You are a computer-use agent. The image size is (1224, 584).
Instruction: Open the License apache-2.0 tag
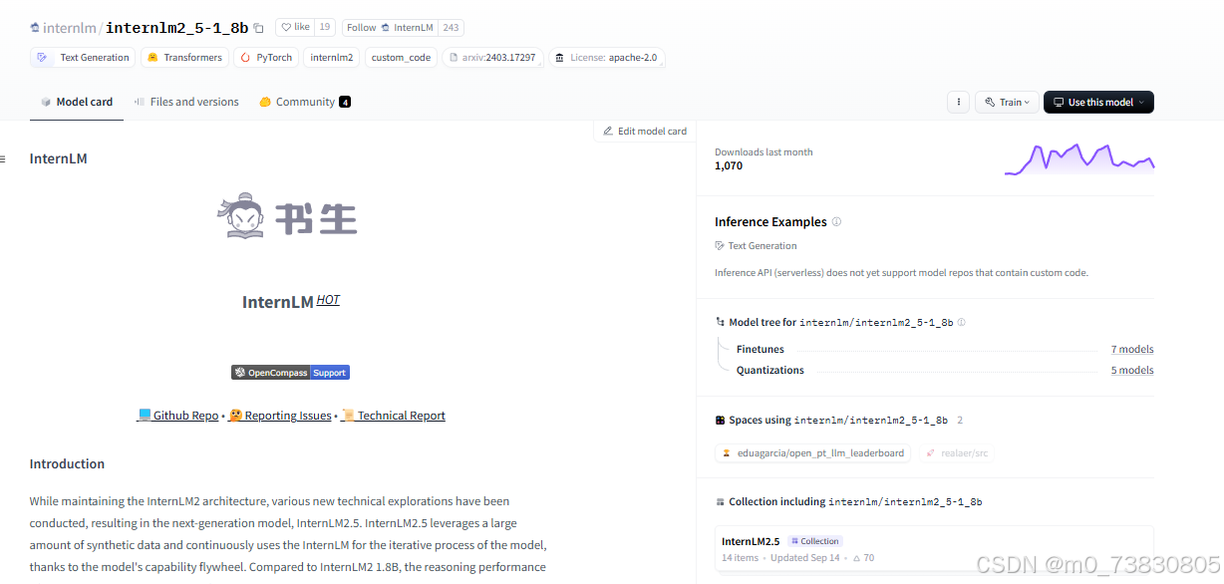607,58
